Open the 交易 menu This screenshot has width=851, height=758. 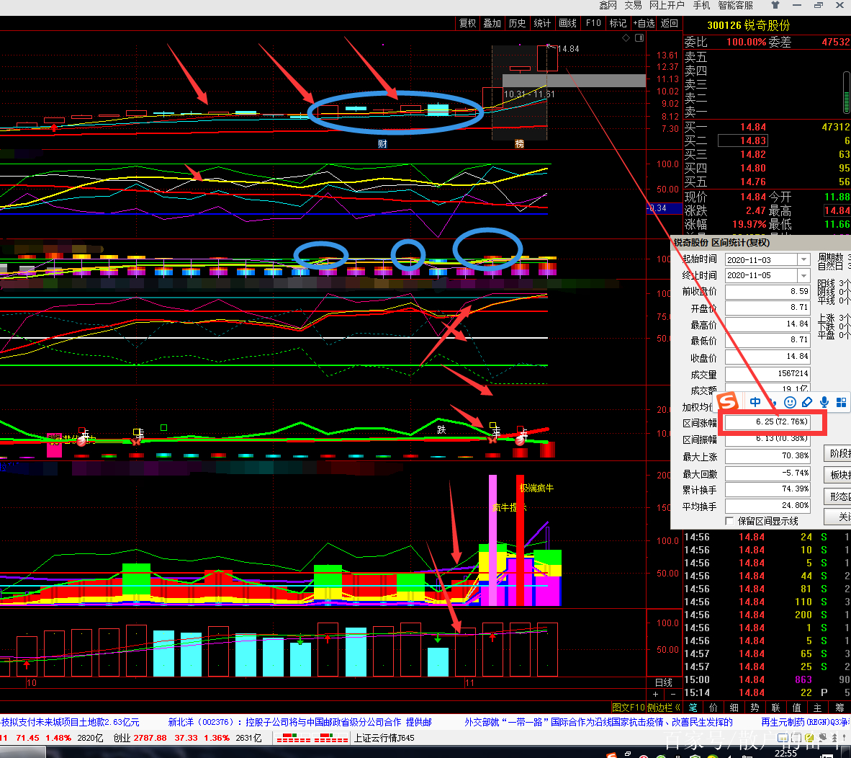pyautogui.click(x=633, y=5)
